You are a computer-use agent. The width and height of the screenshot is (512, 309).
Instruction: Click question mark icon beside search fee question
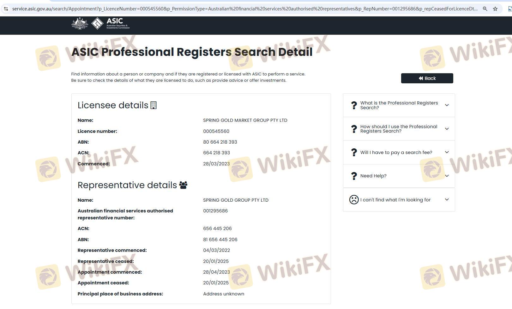click(354, 152)
